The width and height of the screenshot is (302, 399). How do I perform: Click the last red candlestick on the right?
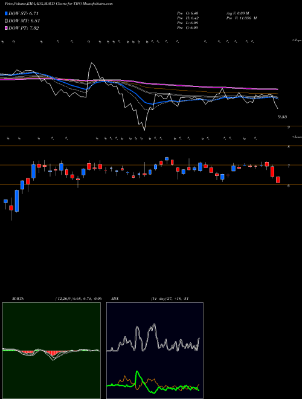[x=278, y=180]
